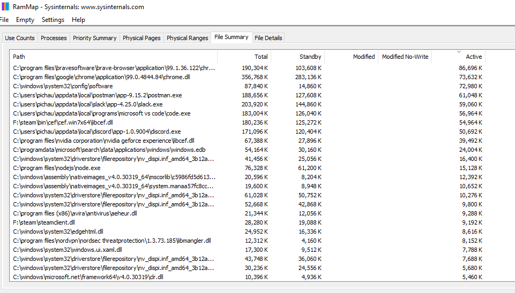The height and width of the screenshot is (293, 515).
Task: Select the nordvpn libmangler.dll path row
Action: pyautogui.click(x=111, y=241)
